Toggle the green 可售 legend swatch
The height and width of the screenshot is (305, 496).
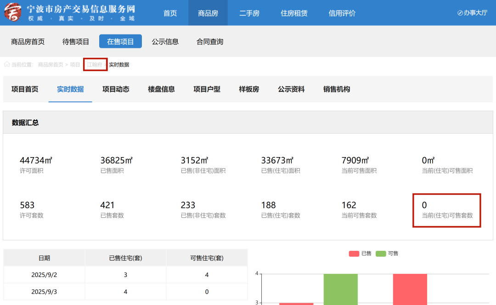(381, 254)
